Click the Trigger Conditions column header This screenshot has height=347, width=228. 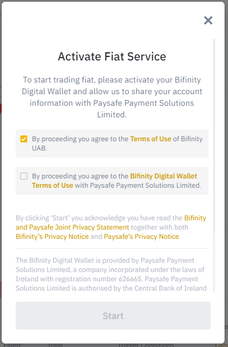pos(146,345)
